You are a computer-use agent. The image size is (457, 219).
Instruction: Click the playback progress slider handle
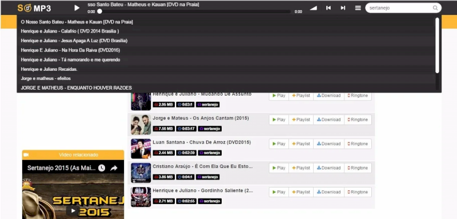pos(99,11)
